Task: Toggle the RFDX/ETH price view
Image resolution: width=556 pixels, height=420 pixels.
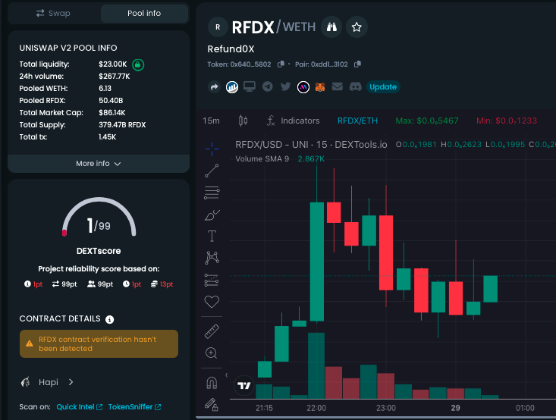Action: [x=357, y=121]
